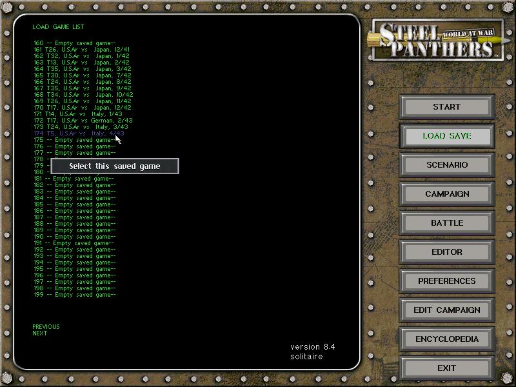Select empty save slot 182
516x387 pixels.
pos(75,185)
